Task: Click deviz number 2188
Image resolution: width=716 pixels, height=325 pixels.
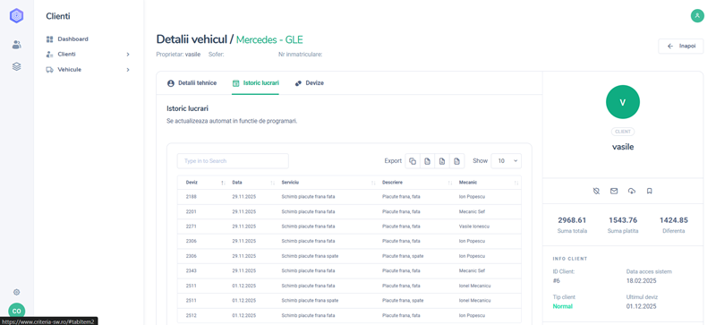Action: click(x=192, y=197)
